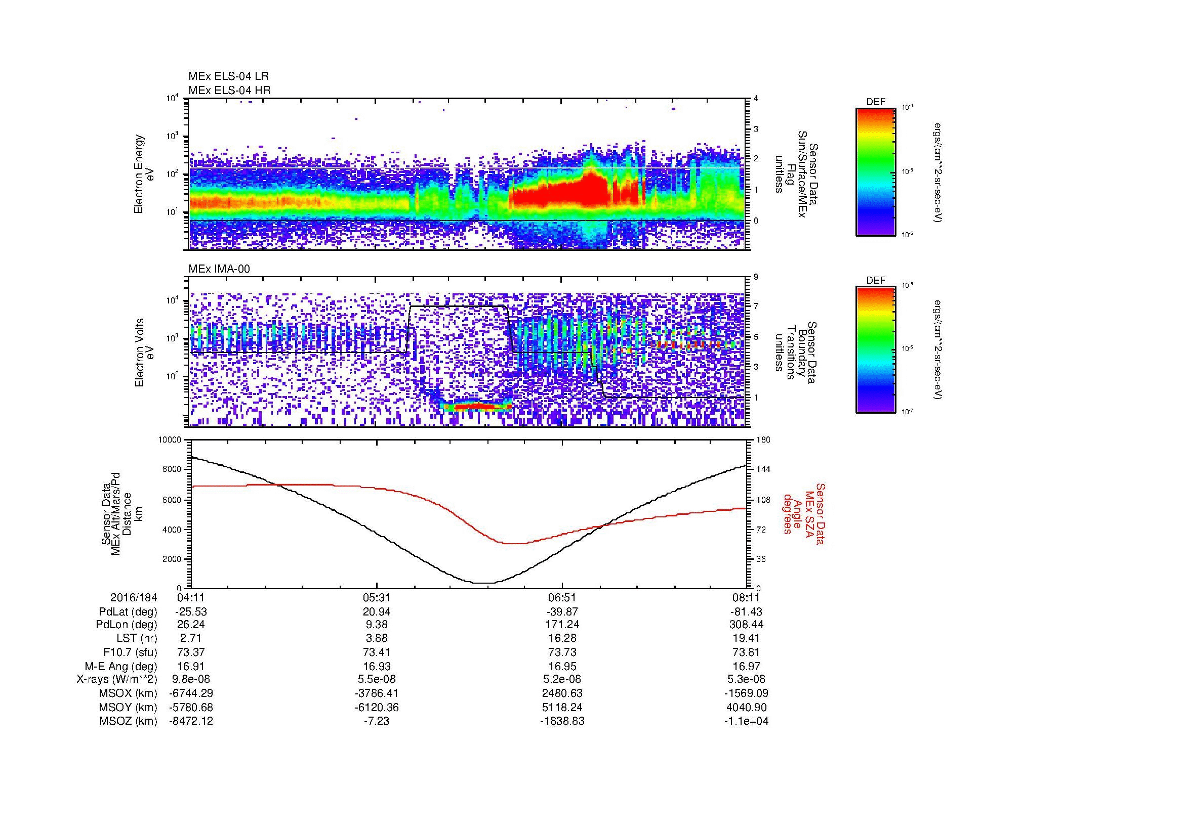Click the MSOY value '-6120.36'
Screen dimensions: 1184x836
(377, 707)
